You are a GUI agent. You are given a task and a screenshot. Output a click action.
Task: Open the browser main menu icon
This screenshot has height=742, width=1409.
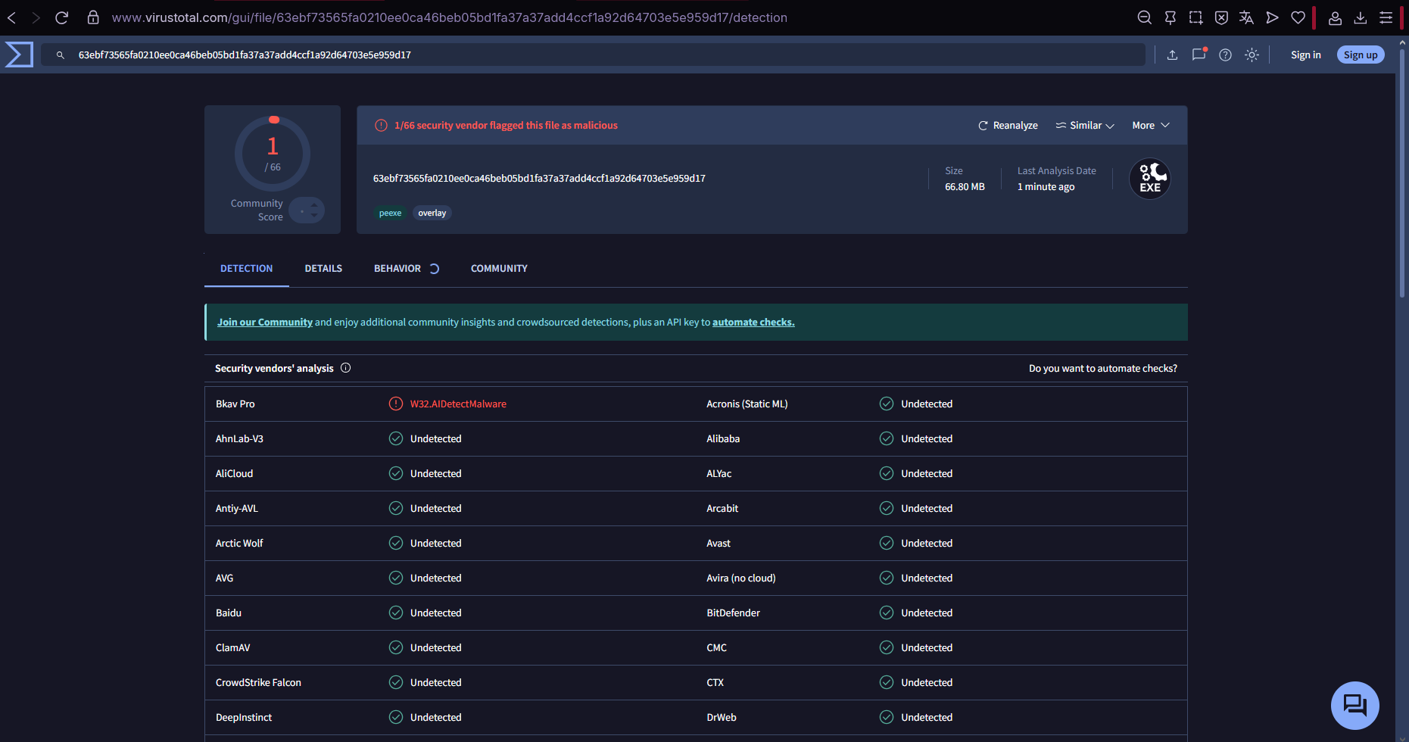click(1386, 17)
